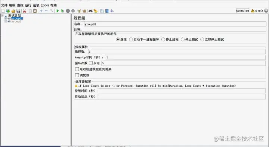This screenshot has height=147, width=269.
Task: Click the 0/3 active threads counter
Action: pyautogui.click(x=260, y=11)
